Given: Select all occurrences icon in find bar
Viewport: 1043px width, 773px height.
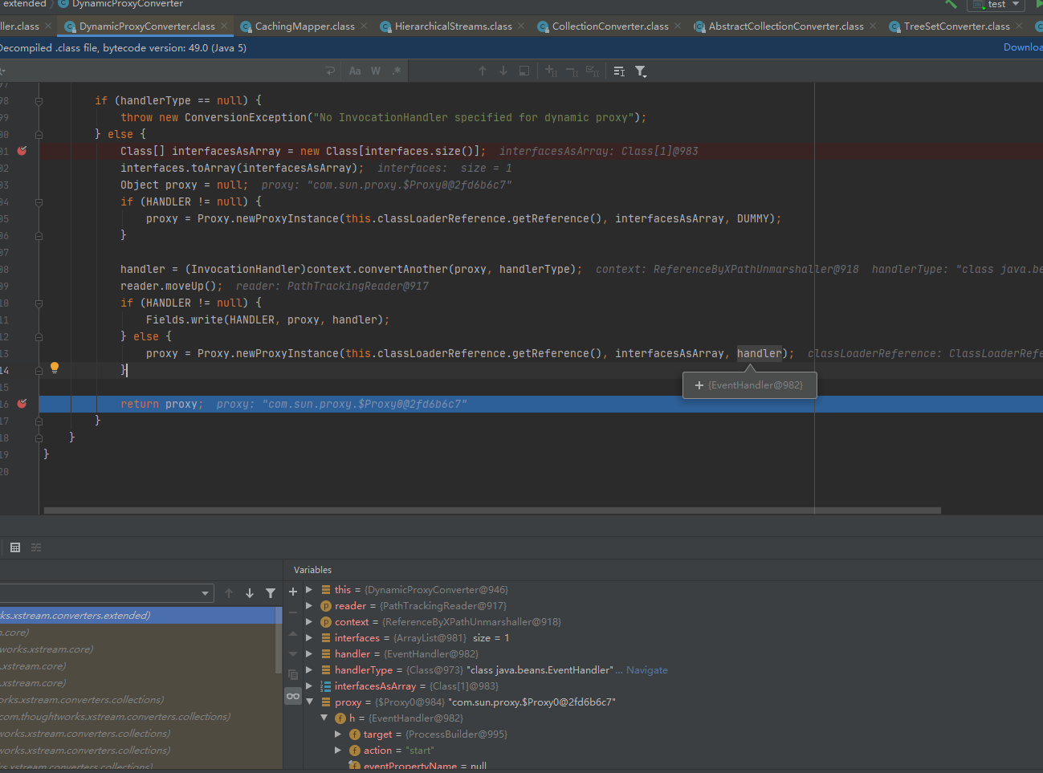Looking at the screenshot, I should 593,71.
